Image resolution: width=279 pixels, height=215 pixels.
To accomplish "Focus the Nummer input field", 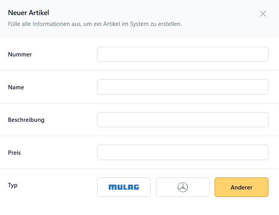I will tap(182, 55).
